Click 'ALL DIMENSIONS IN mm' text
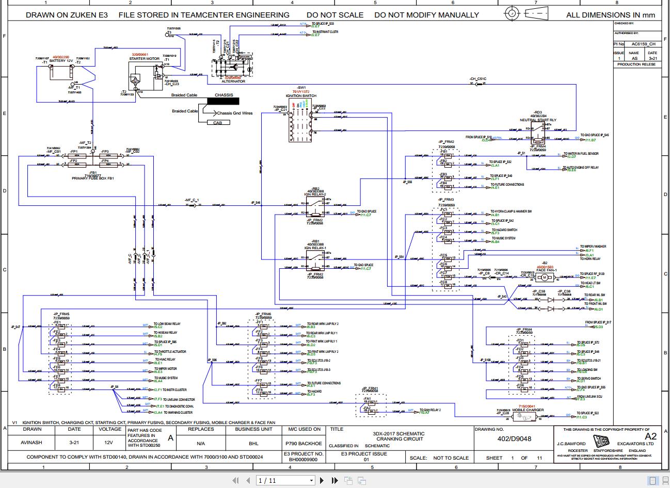 point(611,15)
